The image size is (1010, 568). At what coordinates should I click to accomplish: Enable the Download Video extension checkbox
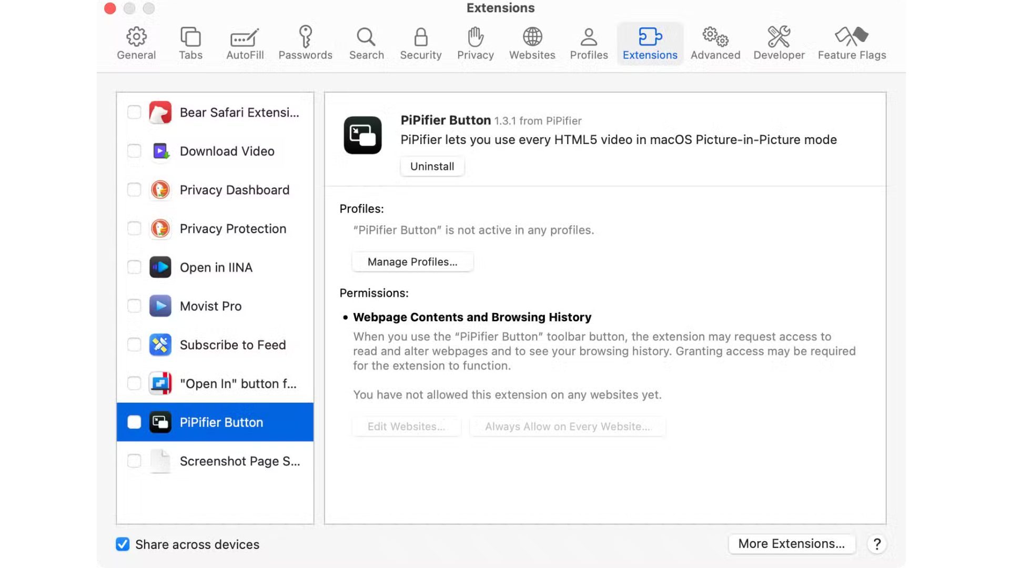point(134,151)
